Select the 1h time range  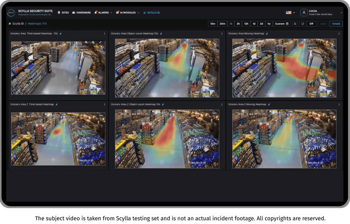point(231,24)
